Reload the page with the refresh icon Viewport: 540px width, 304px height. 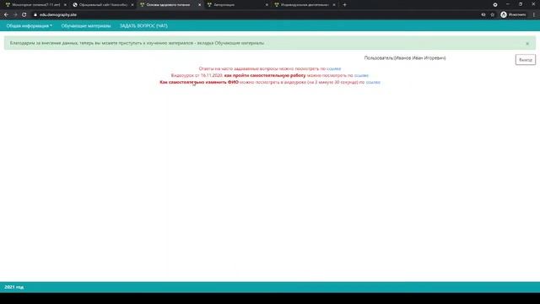24,15
